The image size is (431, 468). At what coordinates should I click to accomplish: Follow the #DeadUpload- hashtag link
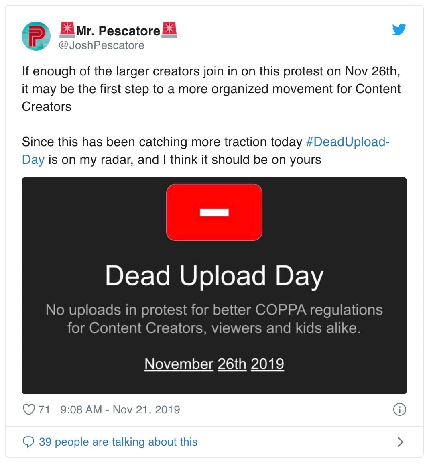pyautogui.click(x=348, y=142)
